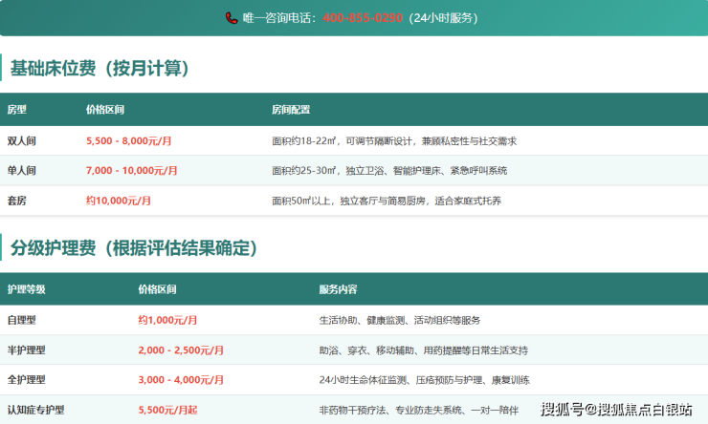Screen dimensions: 708x424
Task: Select the 单人间 row label
Action: click(22, 171)
